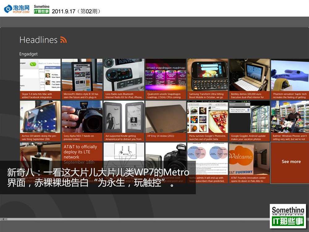Viewport: 309px width, 232px height.
Task: Click the scrollbar left arrow at the bottom
Action: coord(3,219)
